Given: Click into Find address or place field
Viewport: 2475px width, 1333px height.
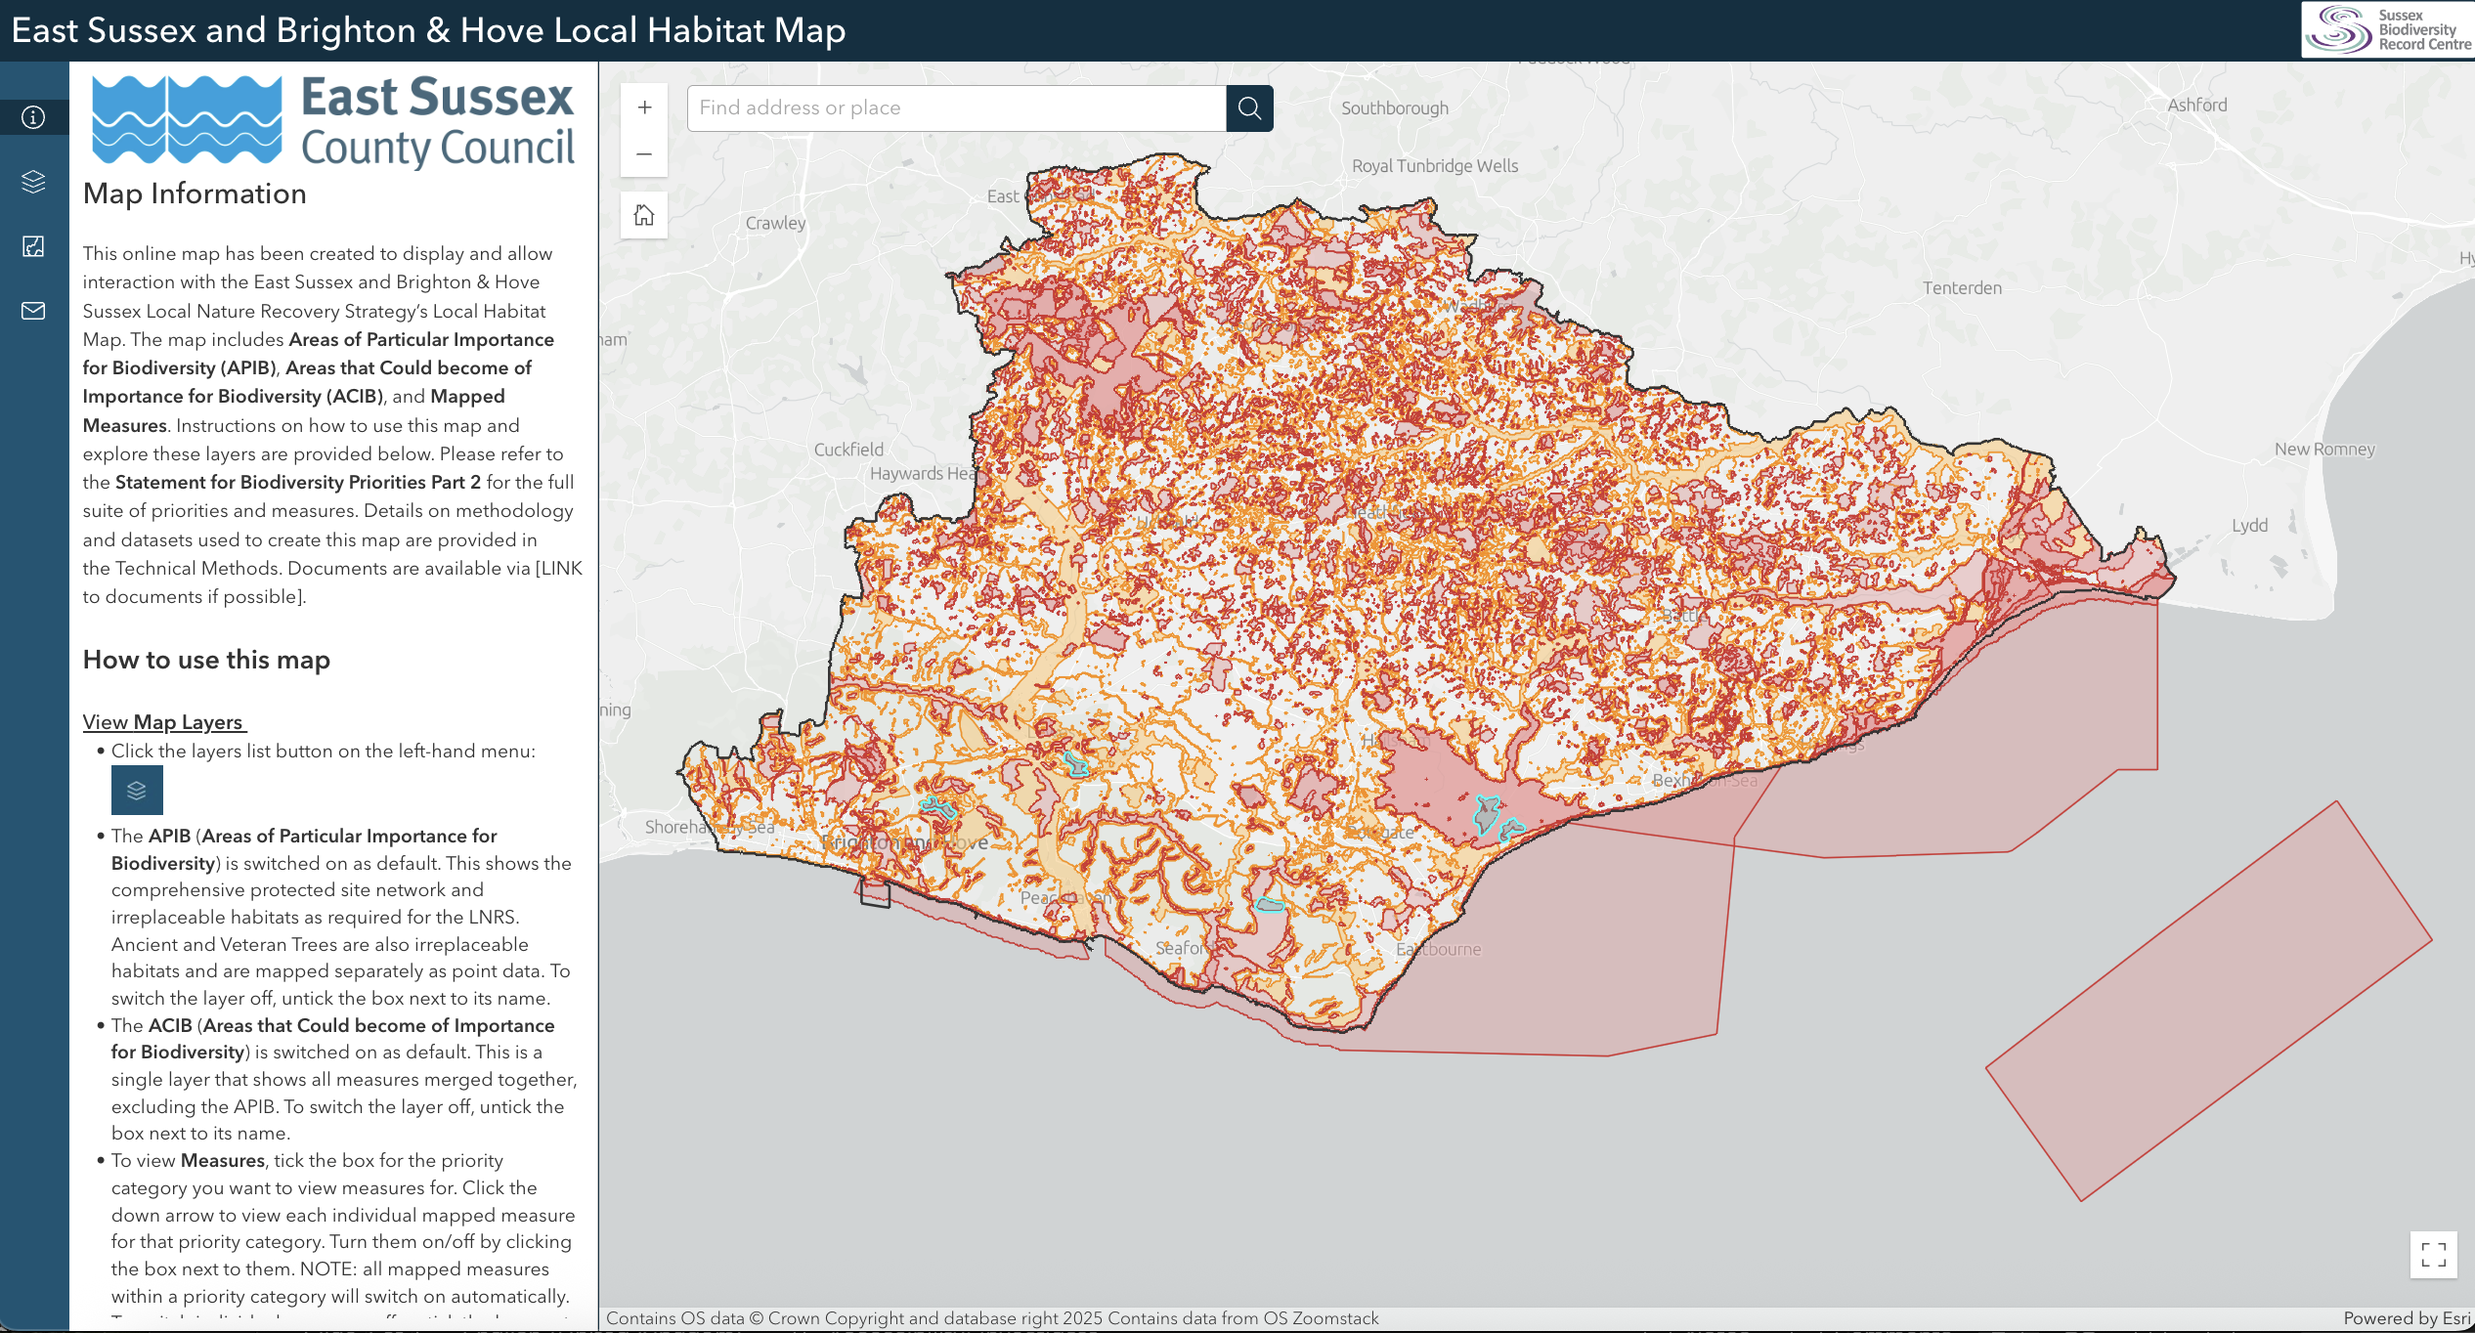Looking at the screenshot, I should [x=956, y=107].
